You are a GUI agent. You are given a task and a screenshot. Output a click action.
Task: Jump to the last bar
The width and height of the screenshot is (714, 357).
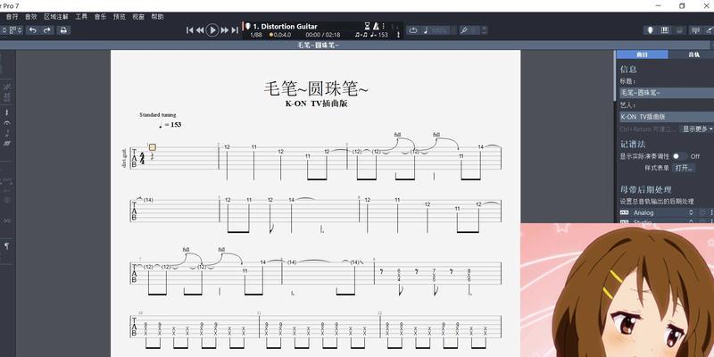235,30
